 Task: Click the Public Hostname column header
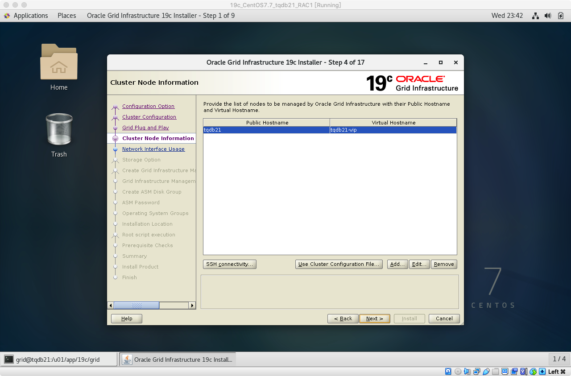coord(267,122)
